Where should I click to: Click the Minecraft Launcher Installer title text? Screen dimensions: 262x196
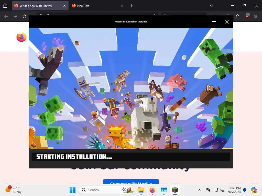pos(131,21)
